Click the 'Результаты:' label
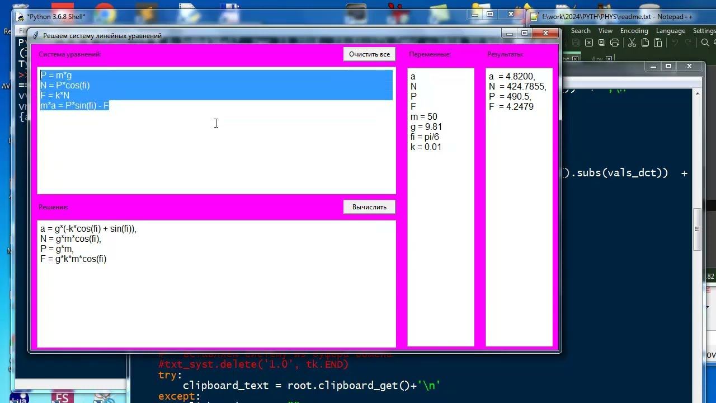 click(505, 54)
